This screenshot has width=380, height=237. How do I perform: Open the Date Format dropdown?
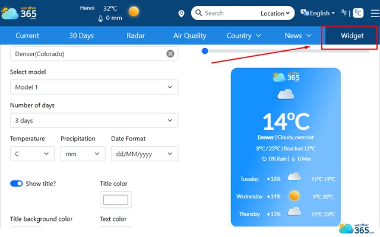[144, 153]
